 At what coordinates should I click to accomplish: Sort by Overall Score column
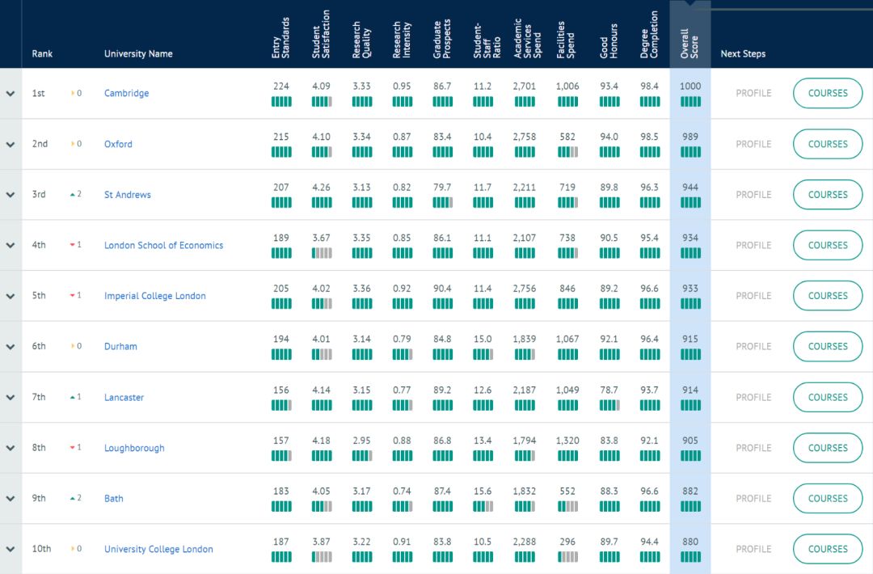690,43
